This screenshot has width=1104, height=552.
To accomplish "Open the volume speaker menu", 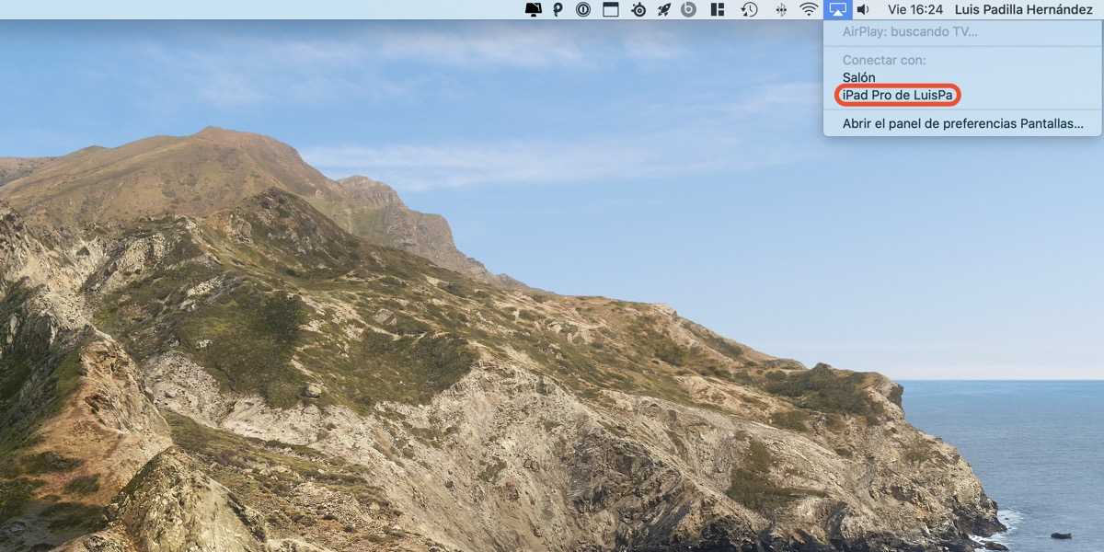I will coord(863,9).
